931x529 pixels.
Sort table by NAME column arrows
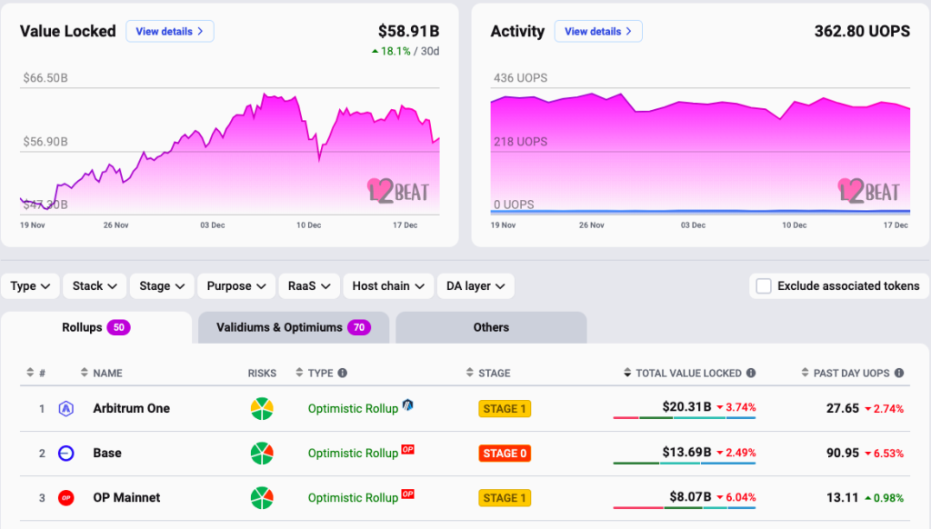pyautogui.click(x=85, y=373)
